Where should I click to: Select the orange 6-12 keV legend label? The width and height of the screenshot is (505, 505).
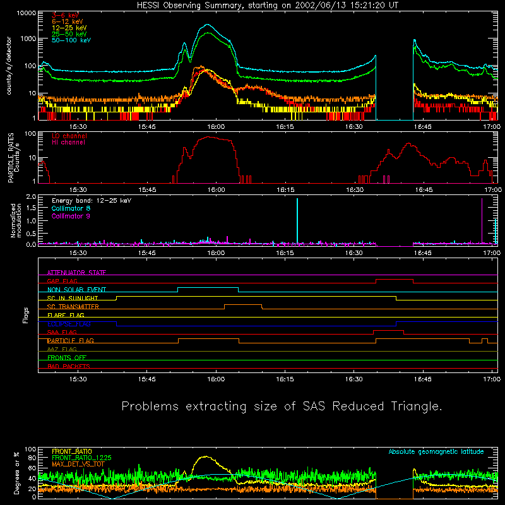[x=67, y=21]
